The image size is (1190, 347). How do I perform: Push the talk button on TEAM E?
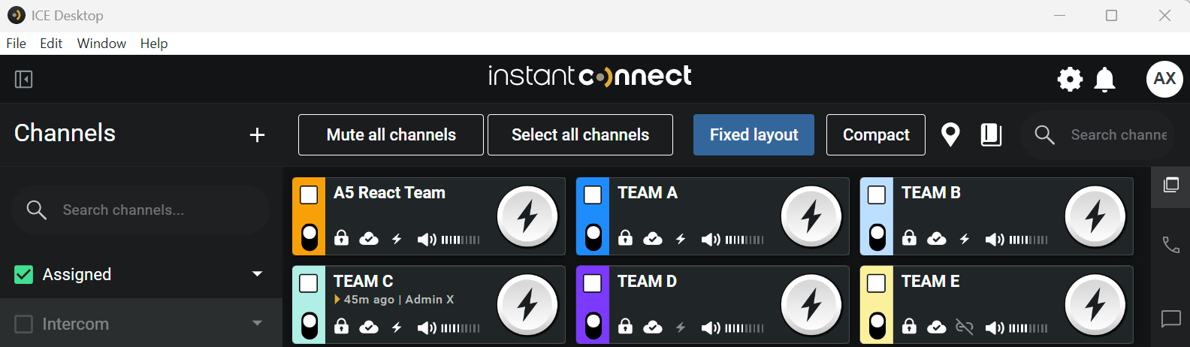click(1095, 305)
